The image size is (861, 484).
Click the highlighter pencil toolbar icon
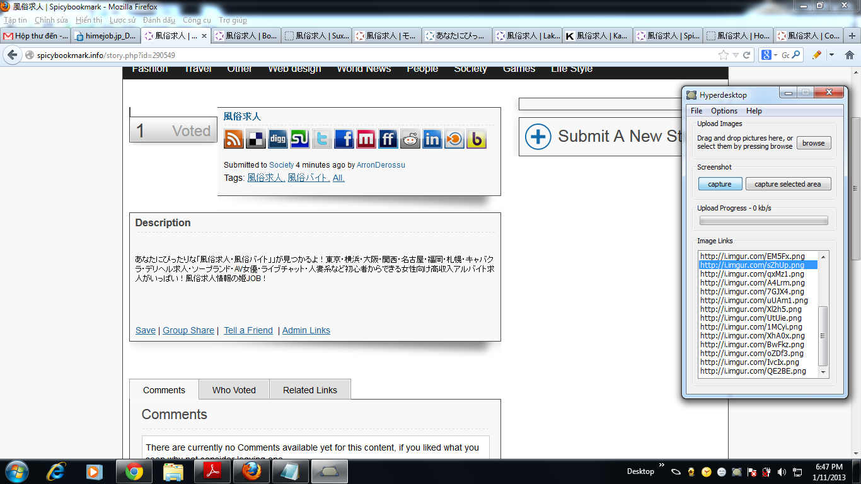[x=817, y=55]
